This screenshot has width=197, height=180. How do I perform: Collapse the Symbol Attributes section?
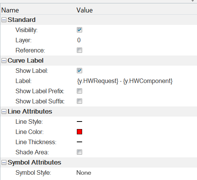pos(4,162)
